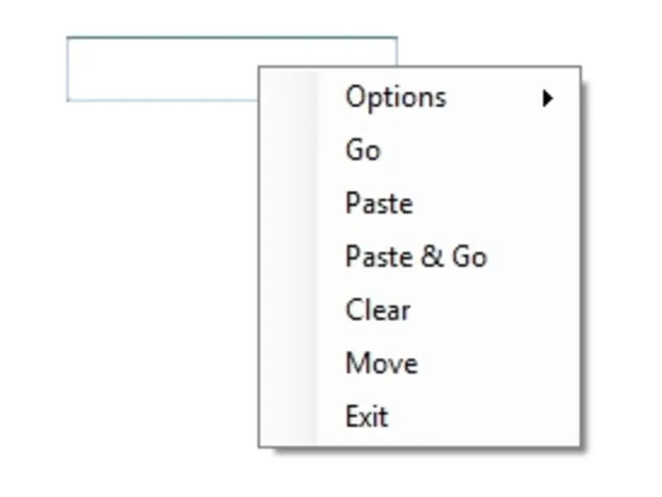Click the blank space right of Clear

[x=496, y=311]
